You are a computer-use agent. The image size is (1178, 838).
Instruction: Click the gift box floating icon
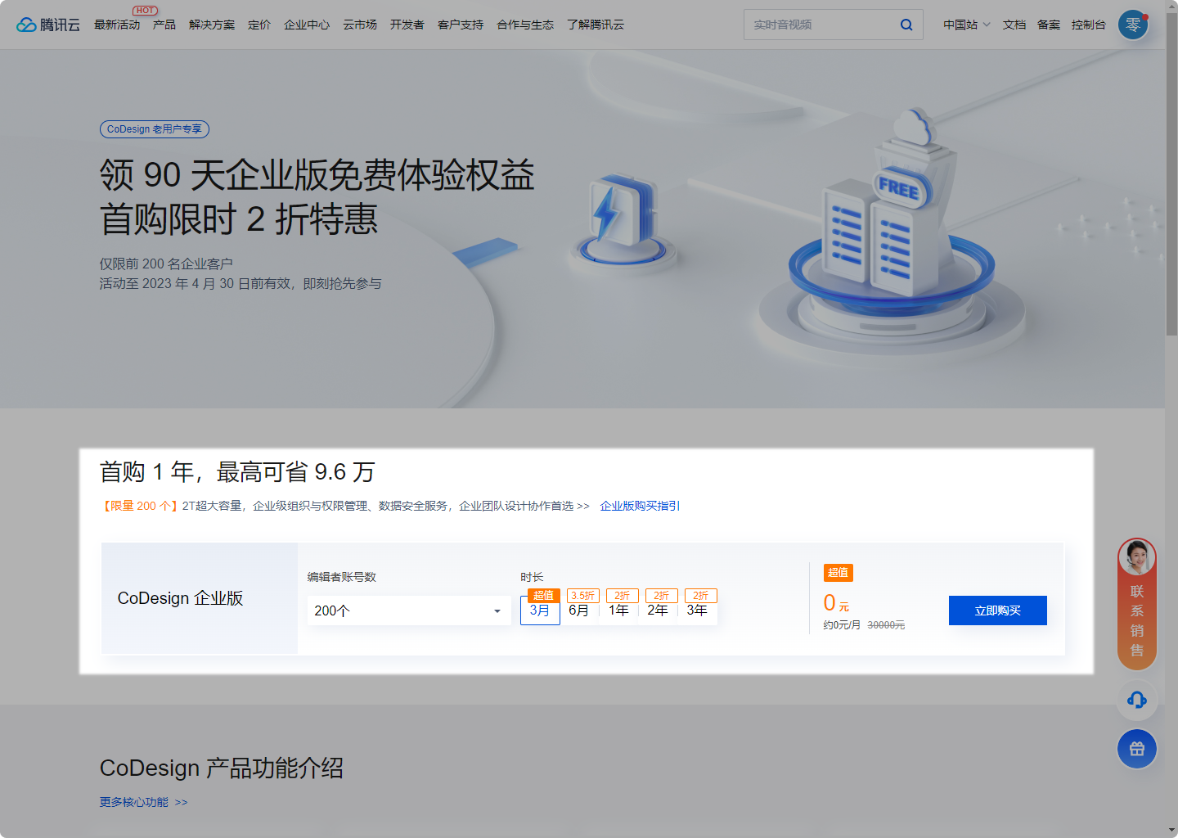[1137, 749]
